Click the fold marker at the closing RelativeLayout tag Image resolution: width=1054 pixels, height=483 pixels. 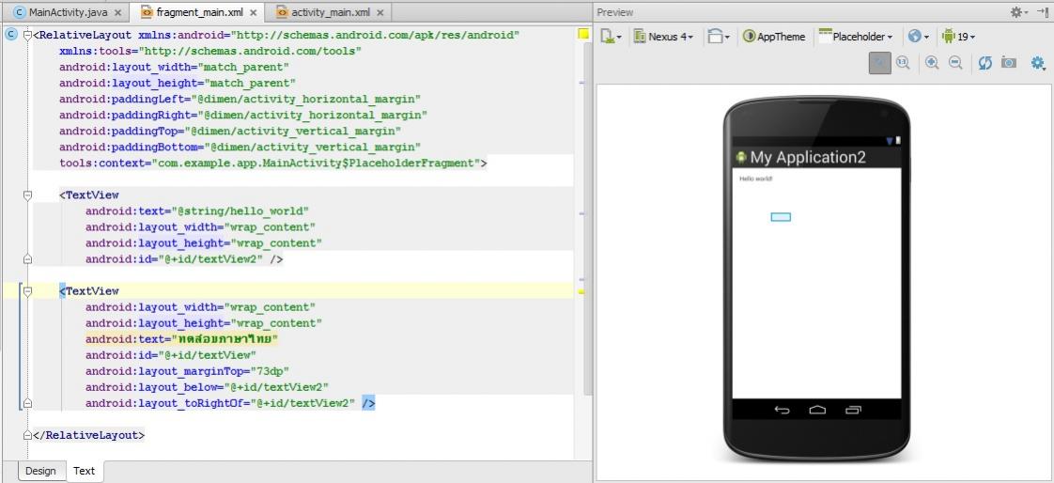[x=27, y=435]
